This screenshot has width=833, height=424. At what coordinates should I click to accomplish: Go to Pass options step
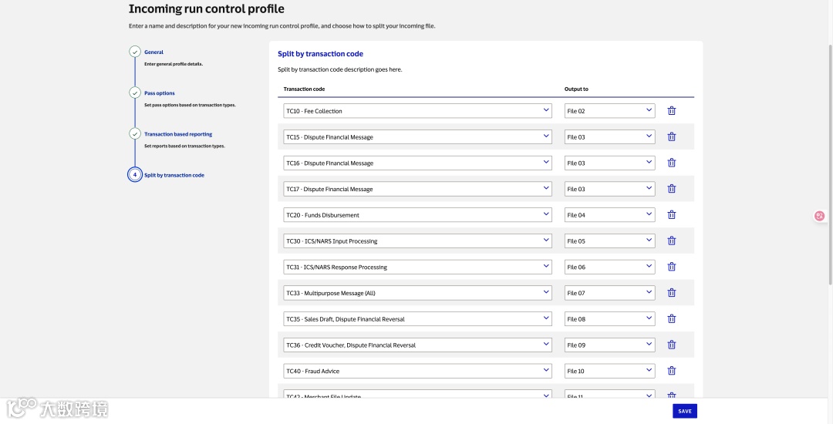click(160, 93)
